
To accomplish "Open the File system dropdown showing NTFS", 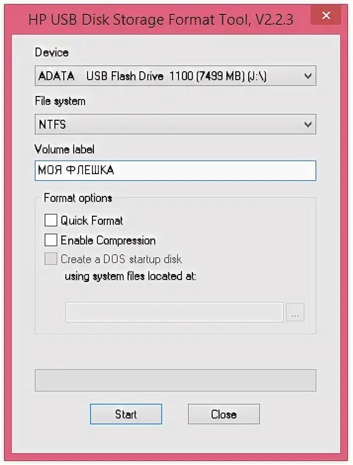I will pos(176,124).
